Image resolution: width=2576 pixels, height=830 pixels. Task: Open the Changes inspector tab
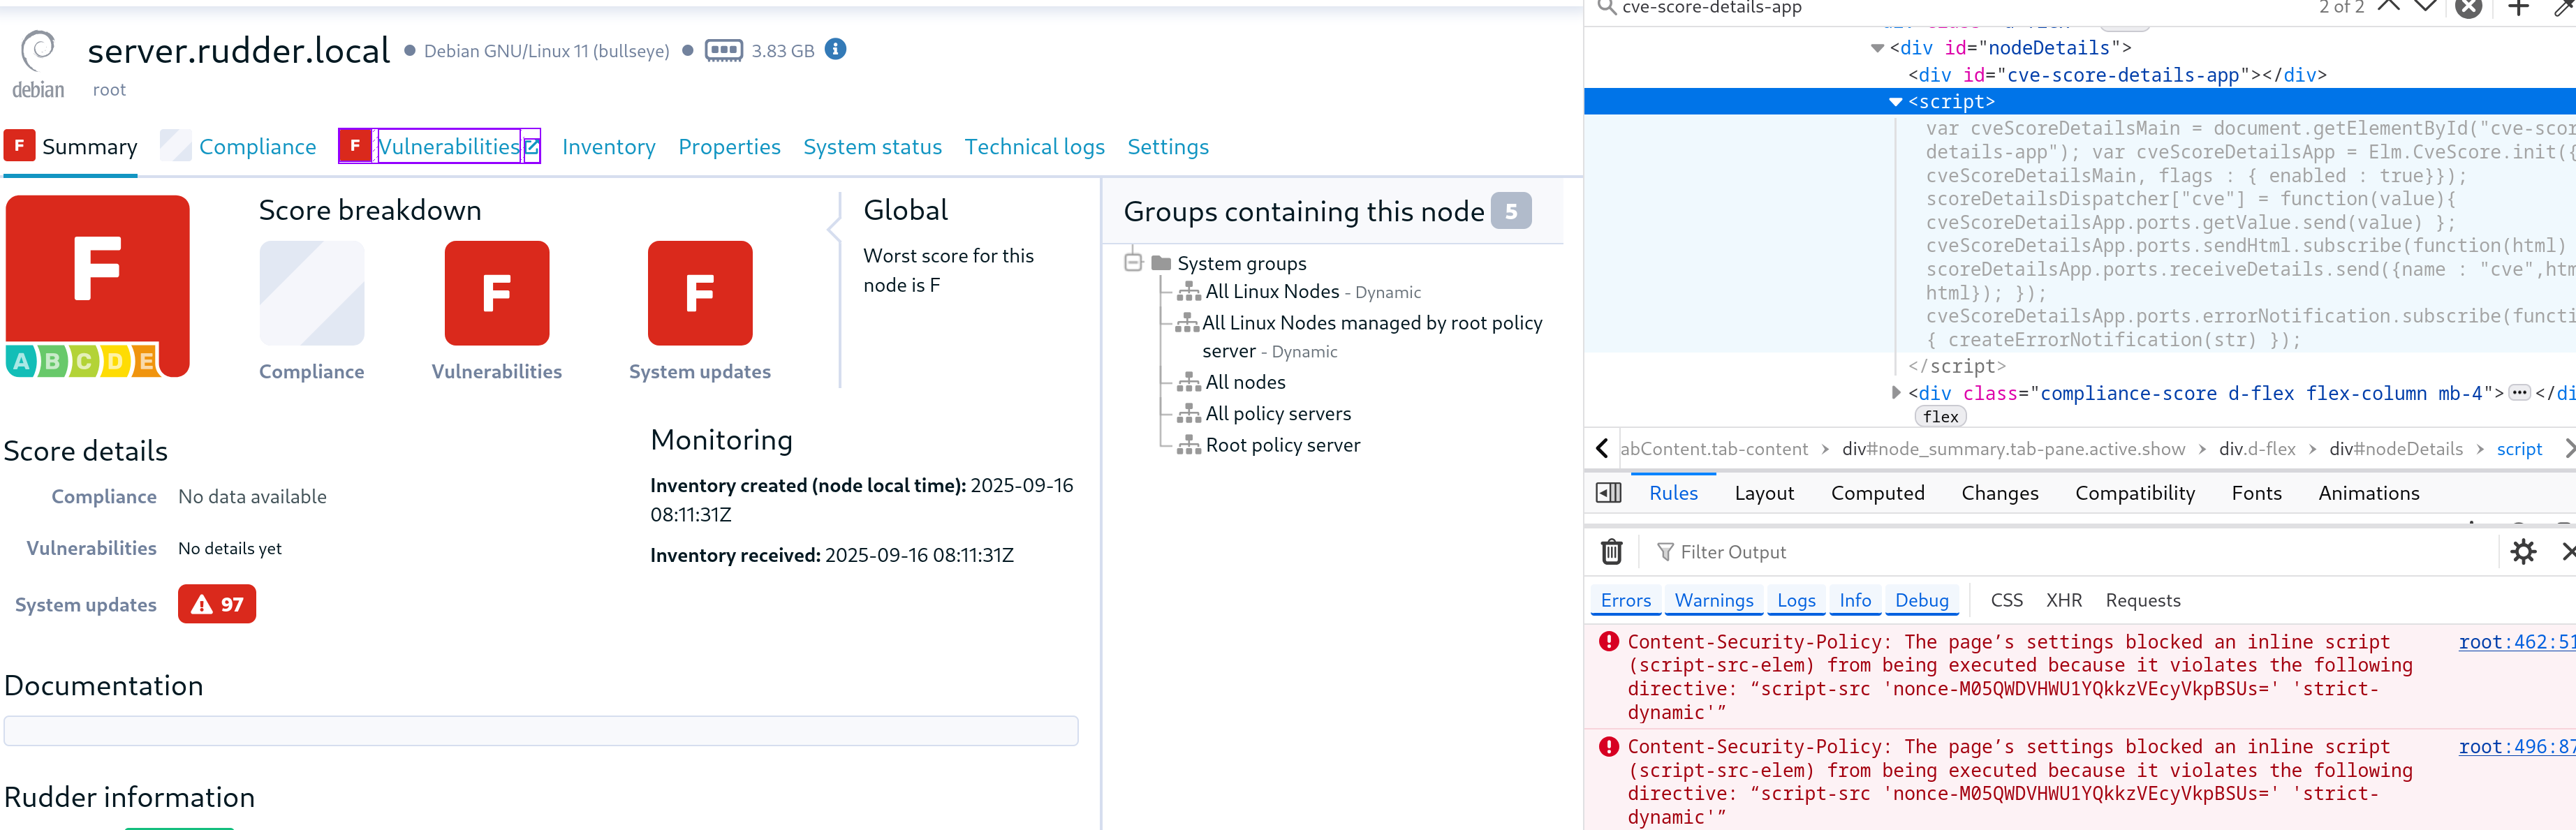pyautogui.click(x=1999, y=493)
